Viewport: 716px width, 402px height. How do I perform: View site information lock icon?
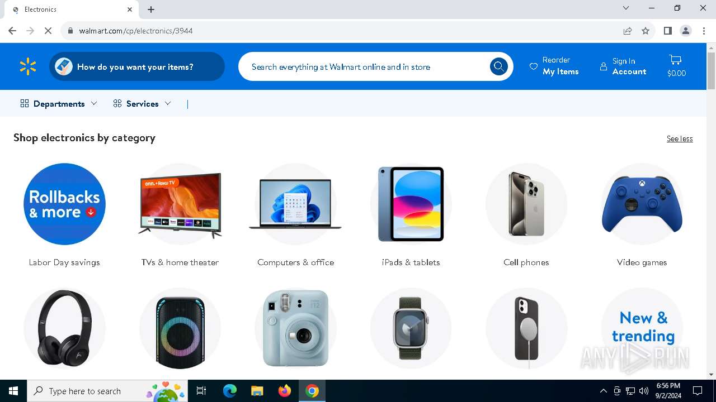pos(70,31)
